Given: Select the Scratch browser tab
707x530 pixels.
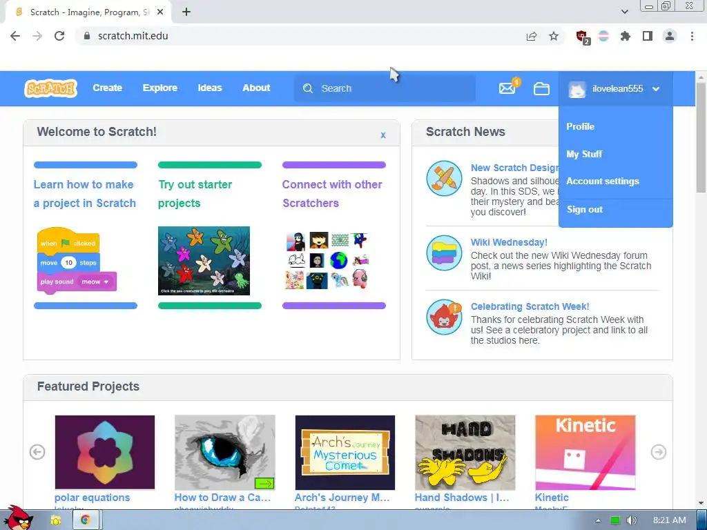Looking at the screenshot, I should pos(88,12).
